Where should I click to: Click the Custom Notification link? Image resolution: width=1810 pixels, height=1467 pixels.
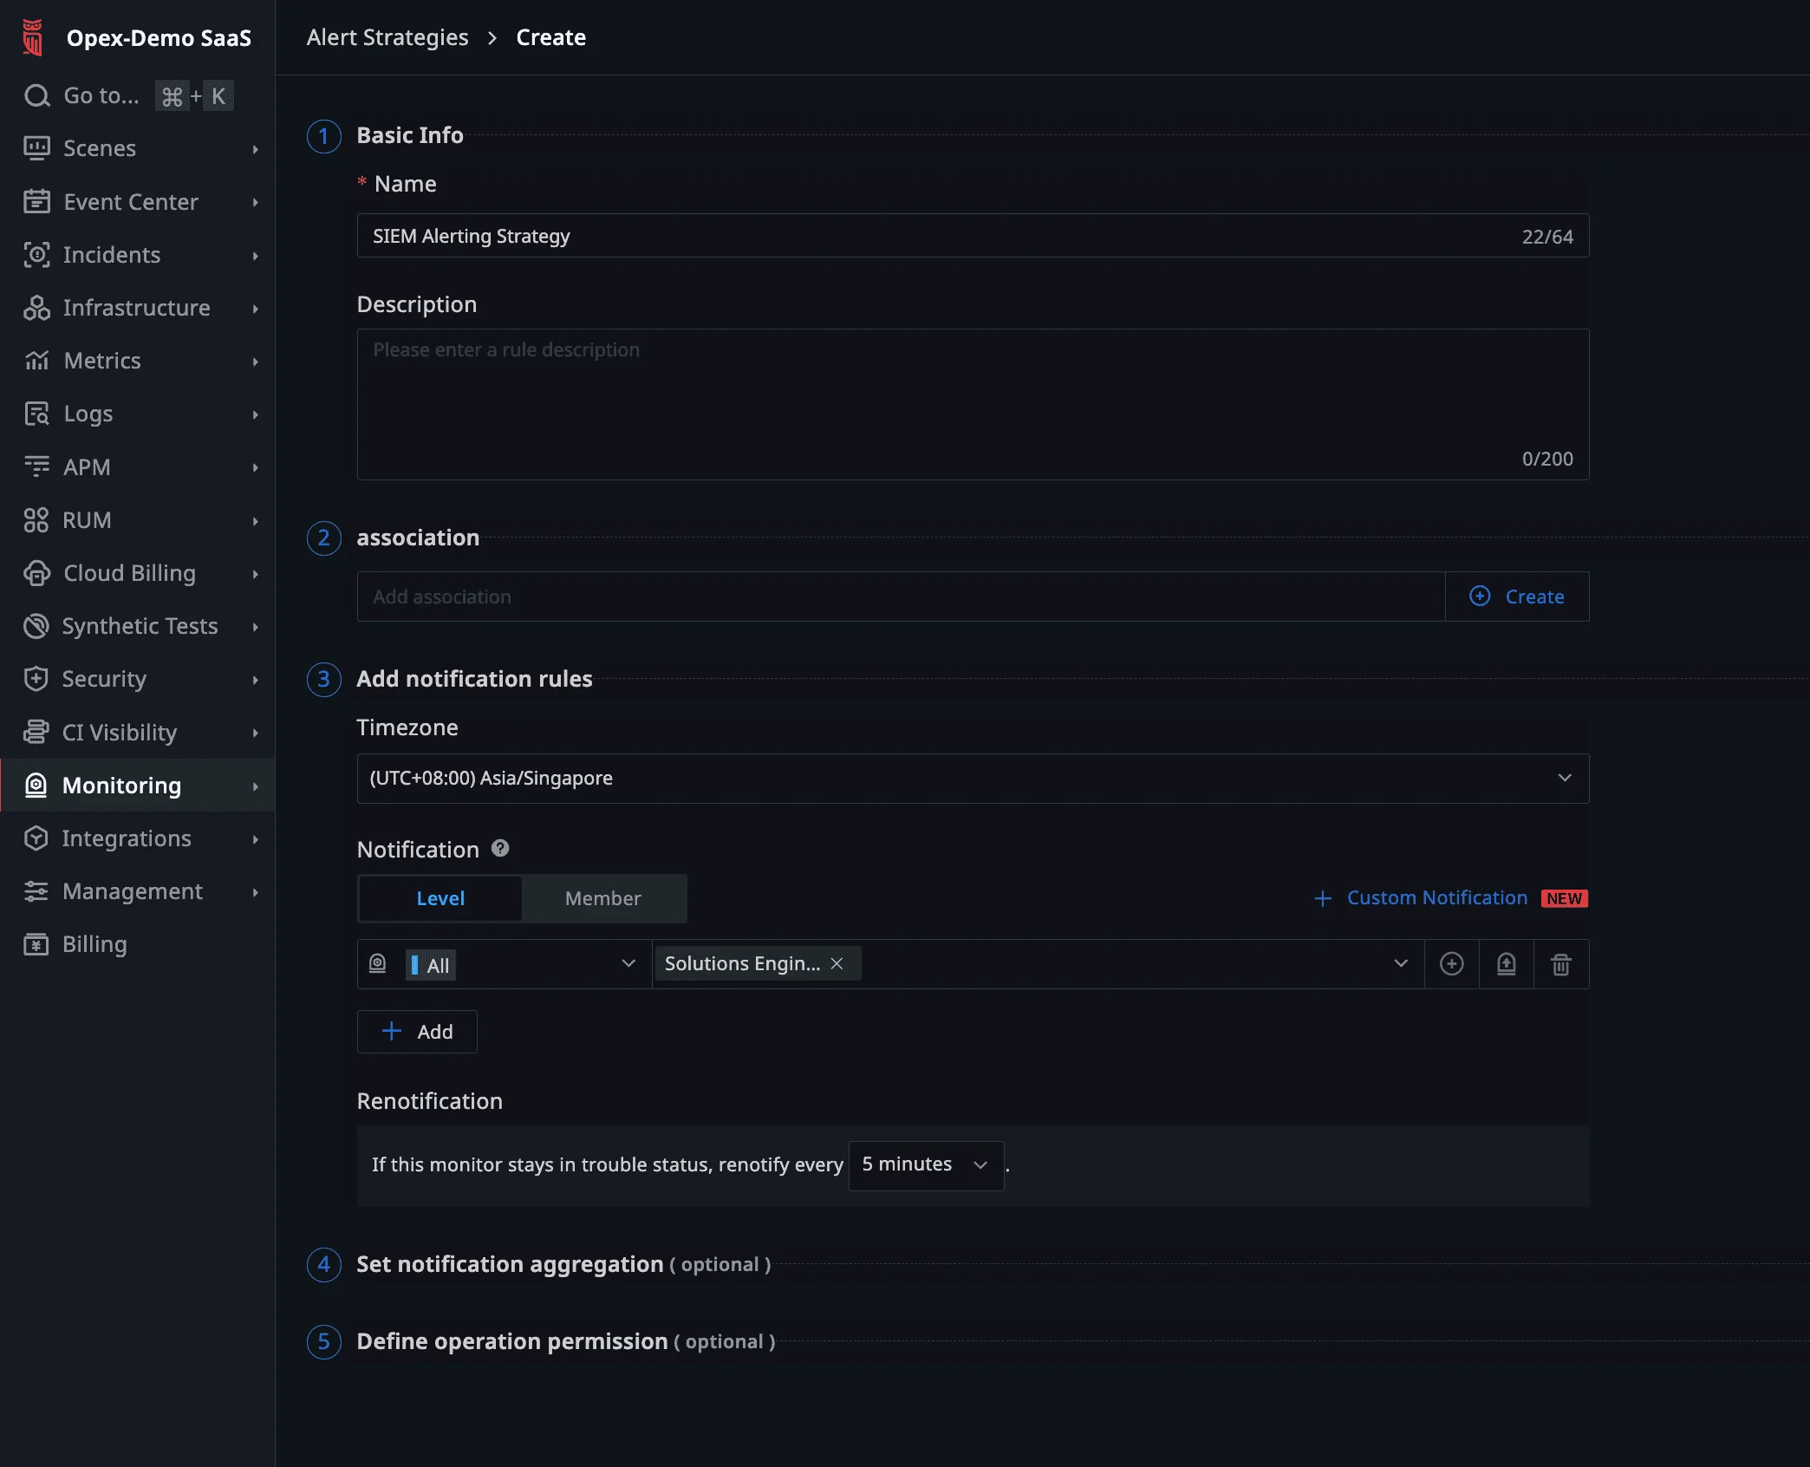pos(1436,898)
